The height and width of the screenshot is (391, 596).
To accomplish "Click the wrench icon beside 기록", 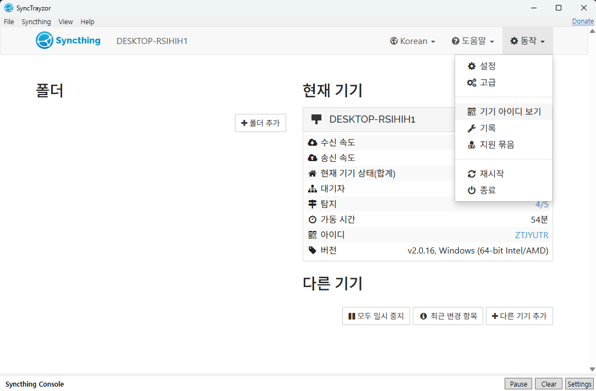I will coord(472,129).
